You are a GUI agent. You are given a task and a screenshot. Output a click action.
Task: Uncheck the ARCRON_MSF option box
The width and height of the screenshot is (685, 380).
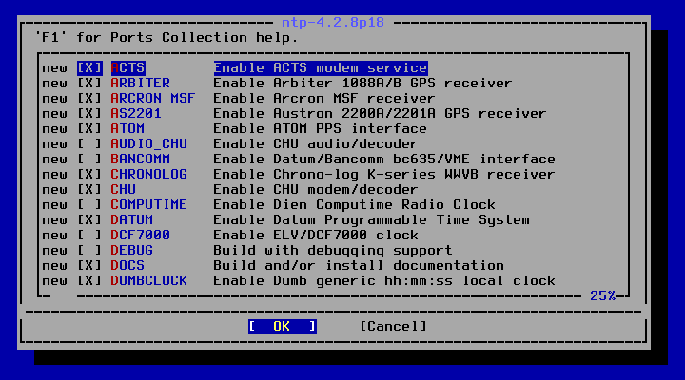coord(89,99)
